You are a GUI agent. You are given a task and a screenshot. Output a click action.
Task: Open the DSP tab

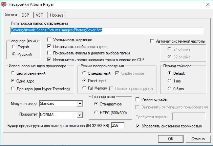pyautogui.click(x=27, y=15)
